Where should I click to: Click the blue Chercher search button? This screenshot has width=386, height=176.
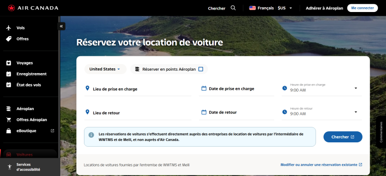coord(343,137)
